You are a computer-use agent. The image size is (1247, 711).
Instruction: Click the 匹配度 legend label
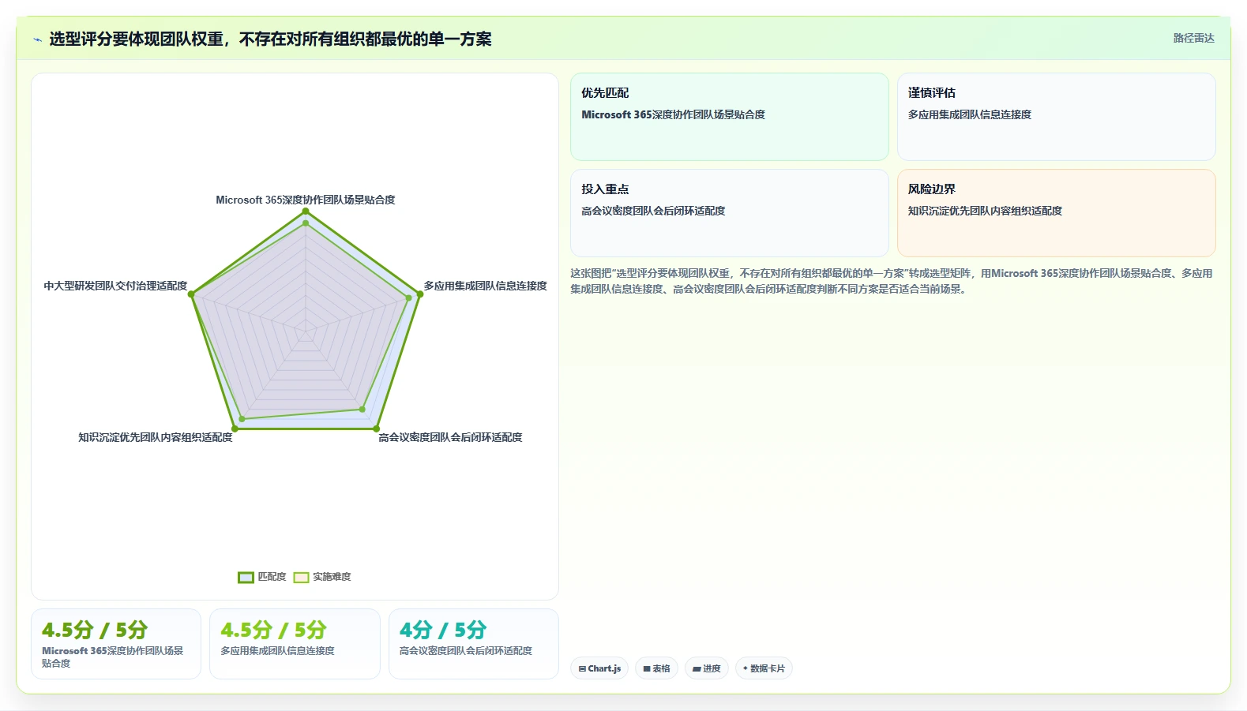(x=272, y=577)
